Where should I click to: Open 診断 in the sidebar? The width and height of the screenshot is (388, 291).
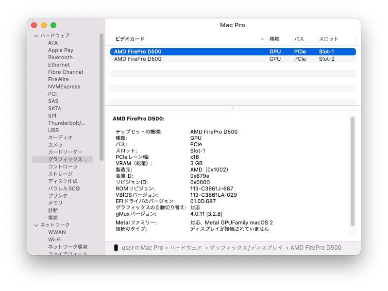click(x=53, y=210)
